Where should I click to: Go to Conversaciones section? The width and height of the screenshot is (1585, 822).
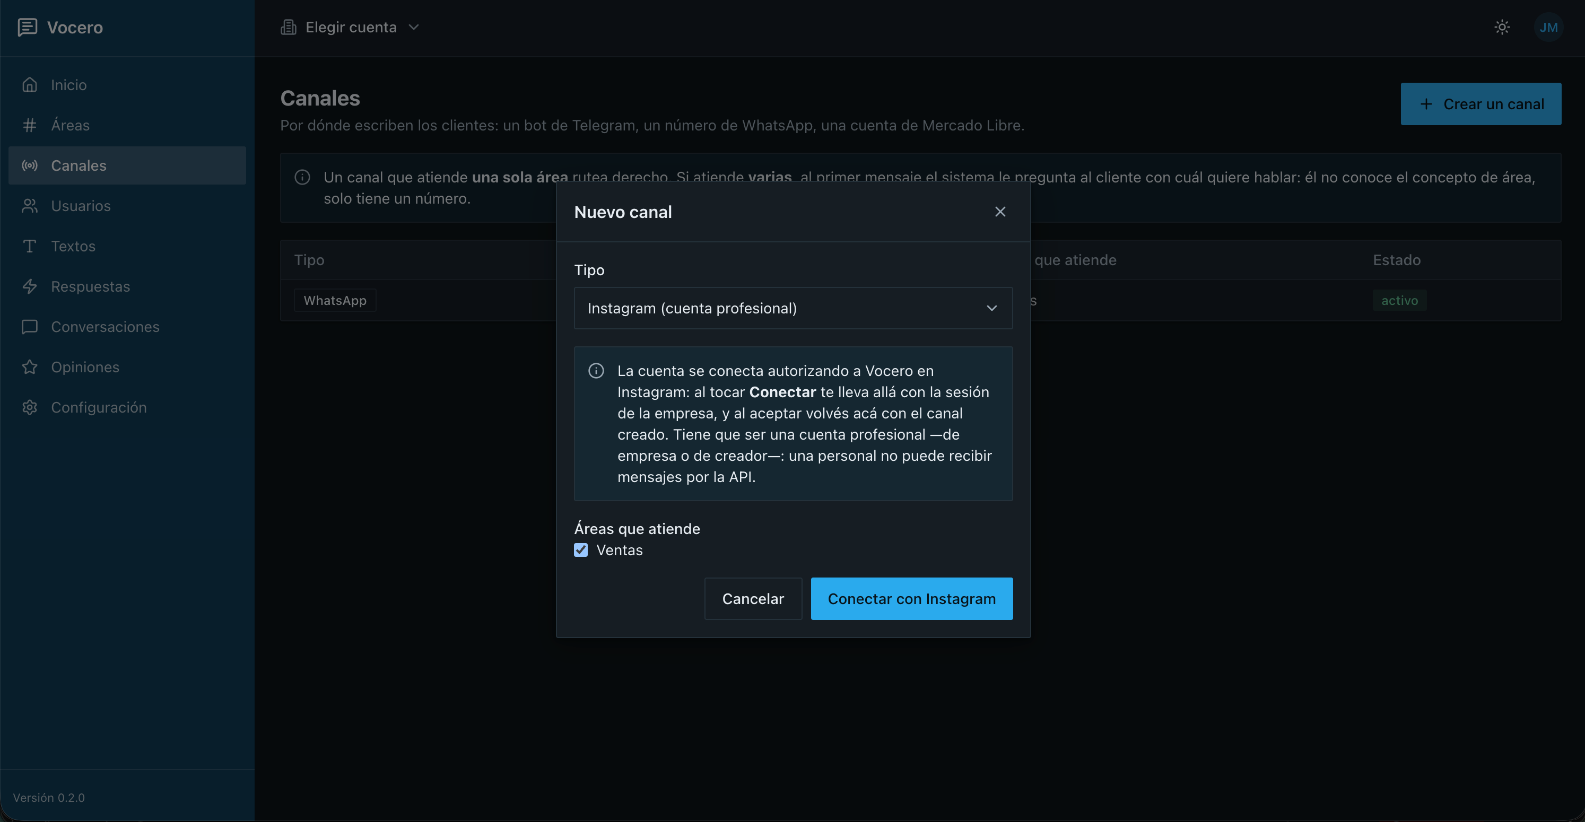127,327
